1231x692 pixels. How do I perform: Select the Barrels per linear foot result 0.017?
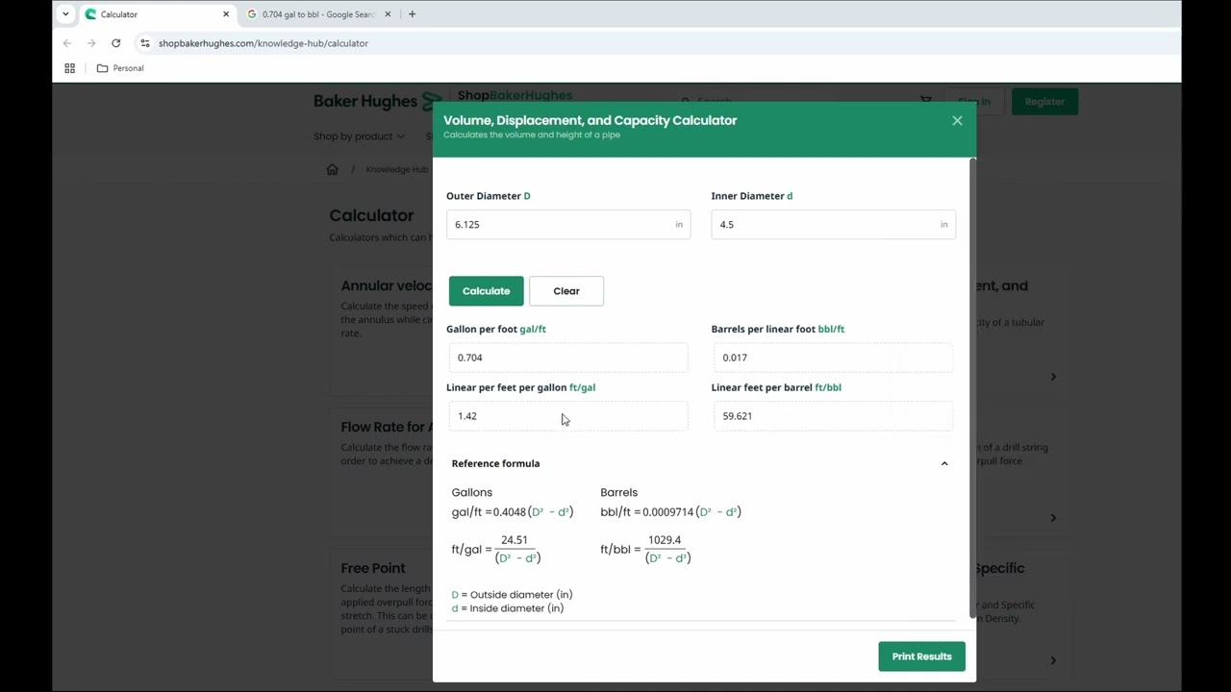(833, 358)
